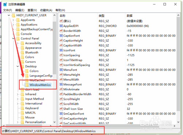Click the status bar registry path

pyautogui.click(x=49, y=131)
